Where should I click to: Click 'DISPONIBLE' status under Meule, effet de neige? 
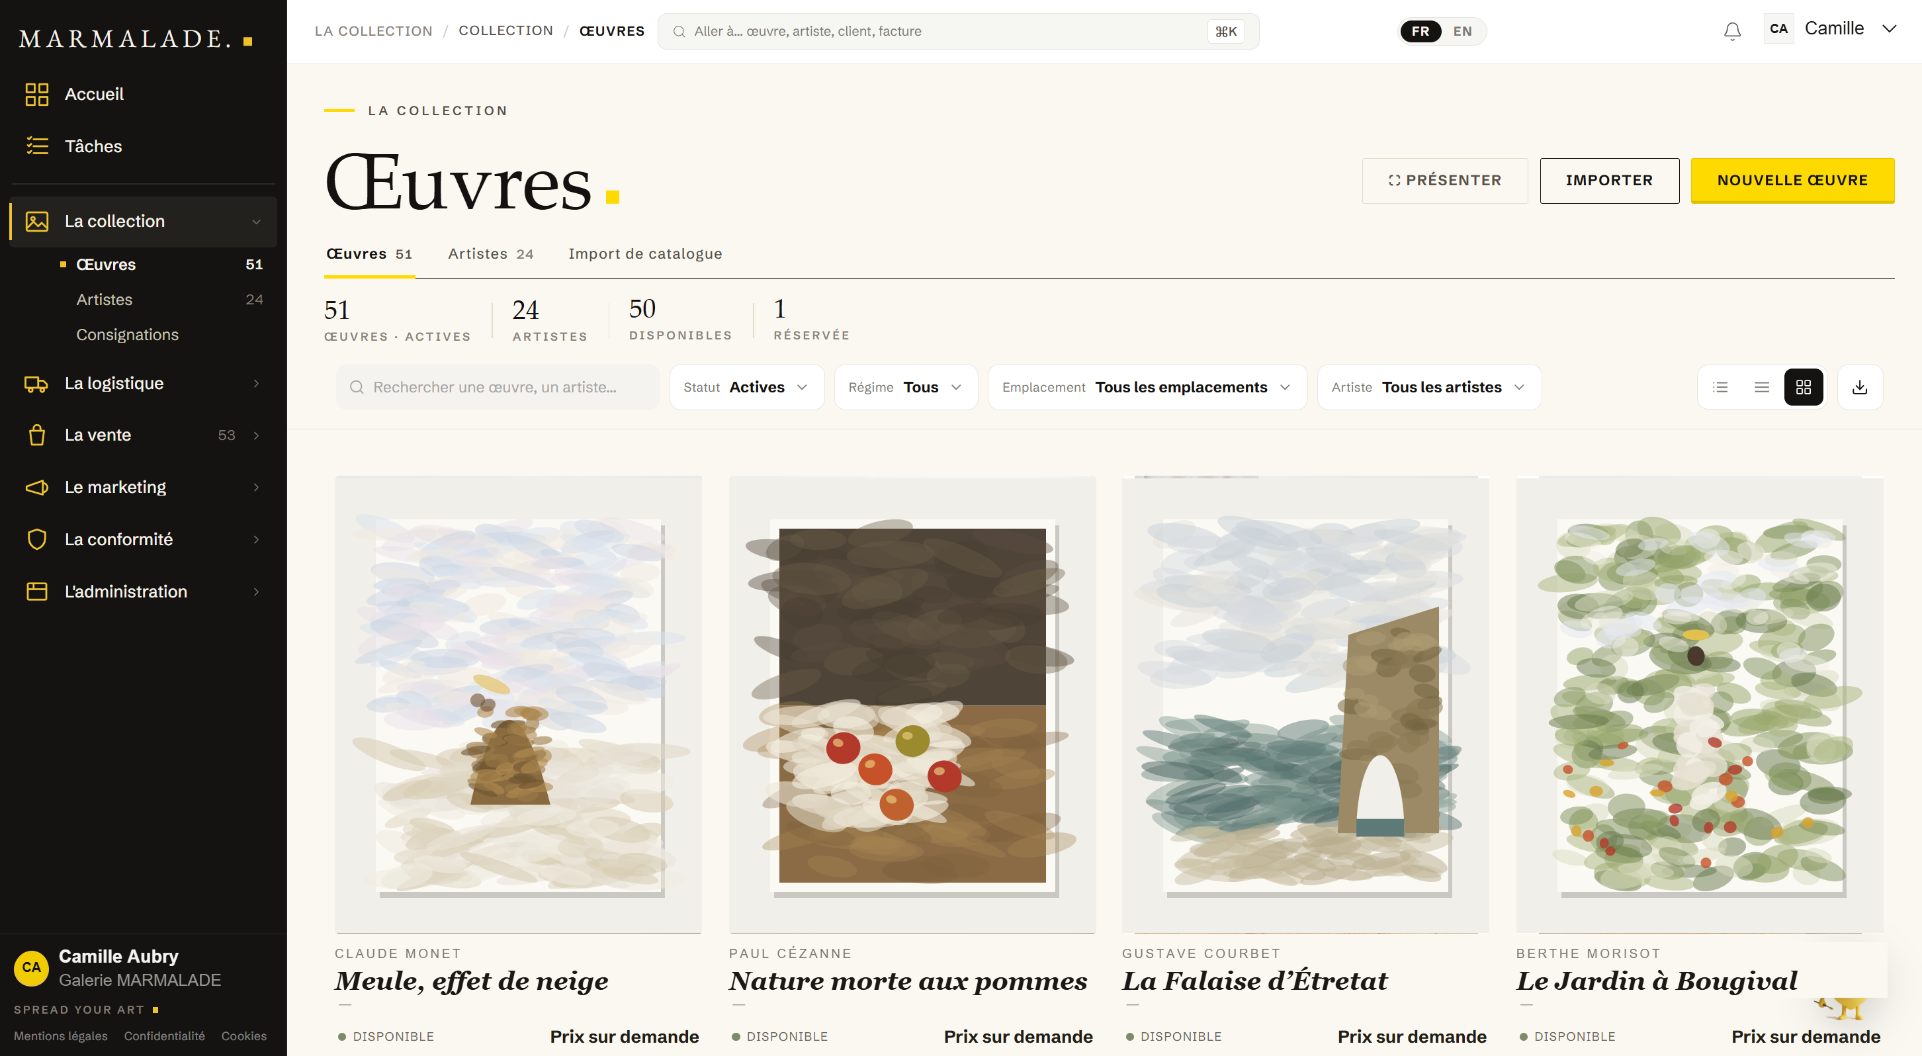(386, 1037)
